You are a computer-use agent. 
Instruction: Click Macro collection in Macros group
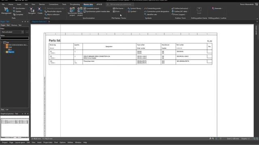pyautogui.click(x=52, y=14)
